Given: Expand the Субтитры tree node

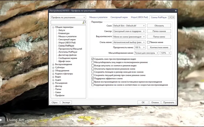Looking at the screenshot, I should point(53,67).
